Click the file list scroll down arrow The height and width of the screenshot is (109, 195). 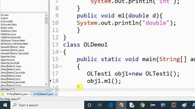[x=46, y=84]
